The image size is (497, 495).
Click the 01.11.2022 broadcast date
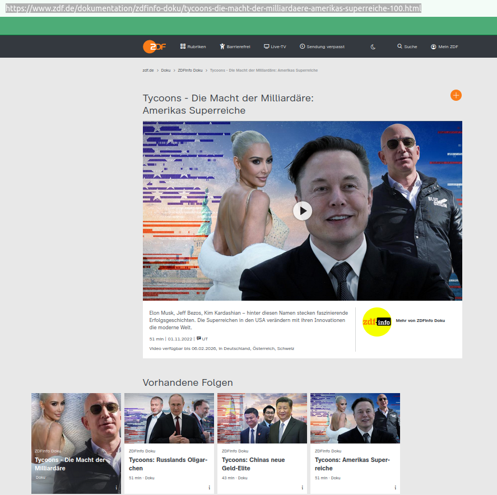[180, 339]
